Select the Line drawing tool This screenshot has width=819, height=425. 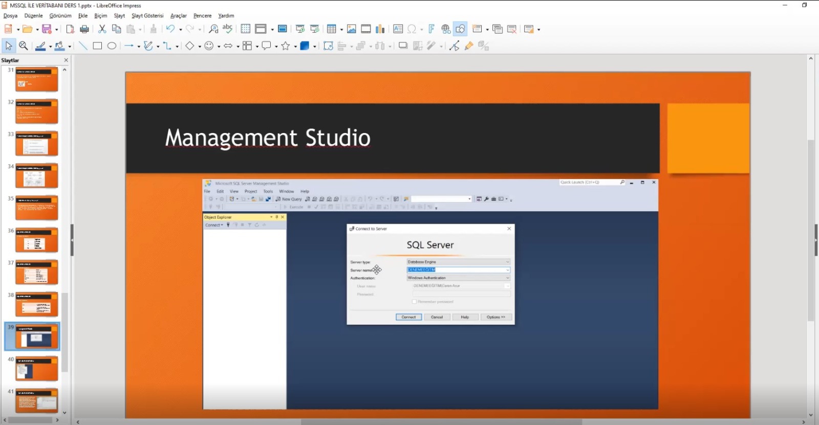[x=83, y=46]
